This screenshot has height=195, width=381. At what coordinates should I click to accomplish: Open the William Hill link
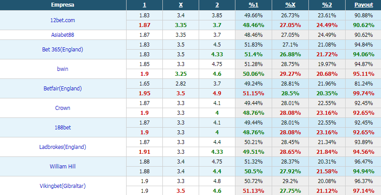[63, 166]
